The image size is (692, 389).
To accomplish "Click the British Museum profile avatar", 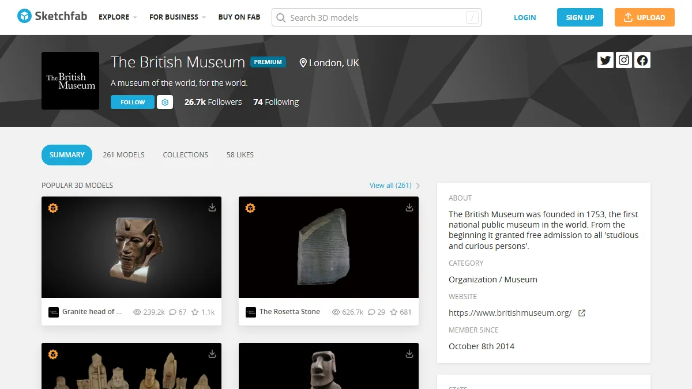I will 70,81.
